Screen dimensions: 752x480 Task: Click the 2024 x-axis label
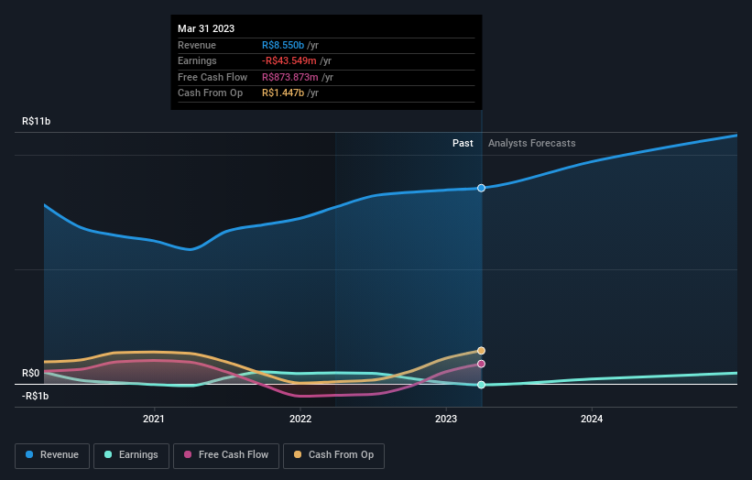(592, 419)
